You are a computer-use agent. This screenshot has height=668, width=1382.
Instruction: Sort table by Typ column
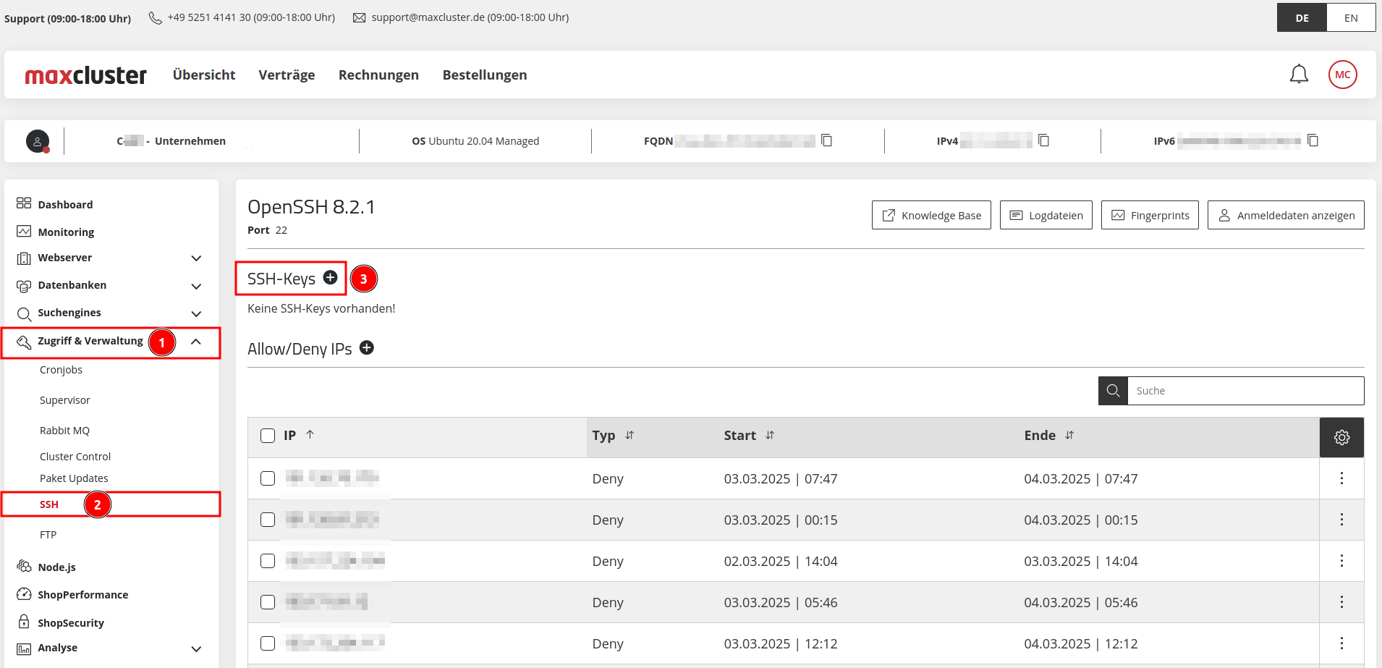[629, 435]
